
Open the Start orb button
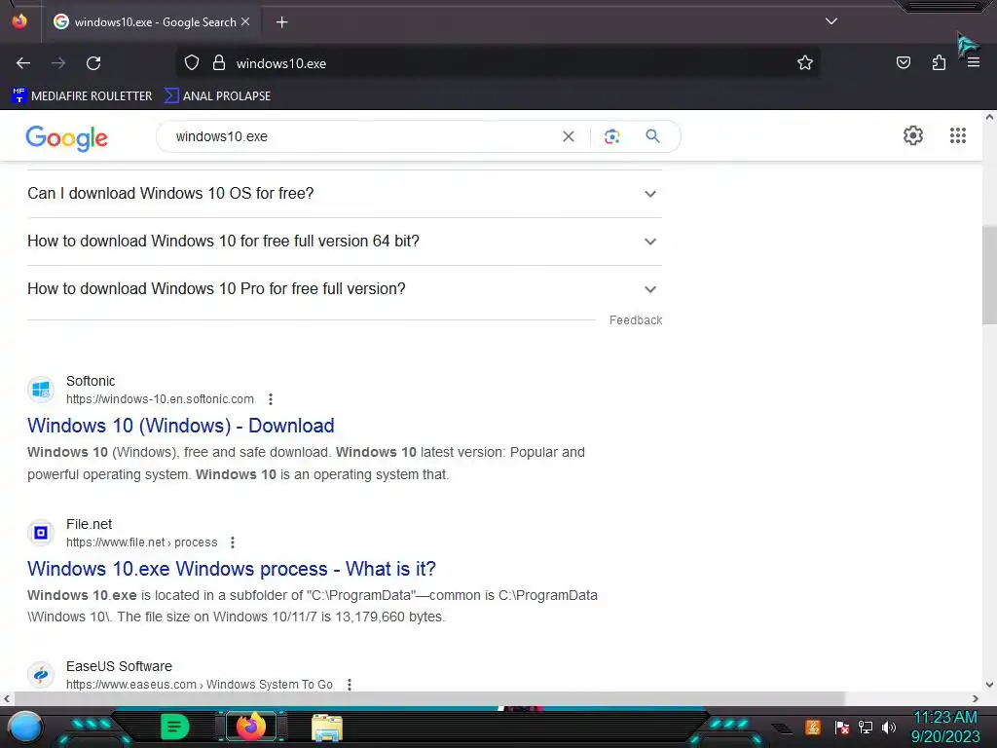point(25,728)
